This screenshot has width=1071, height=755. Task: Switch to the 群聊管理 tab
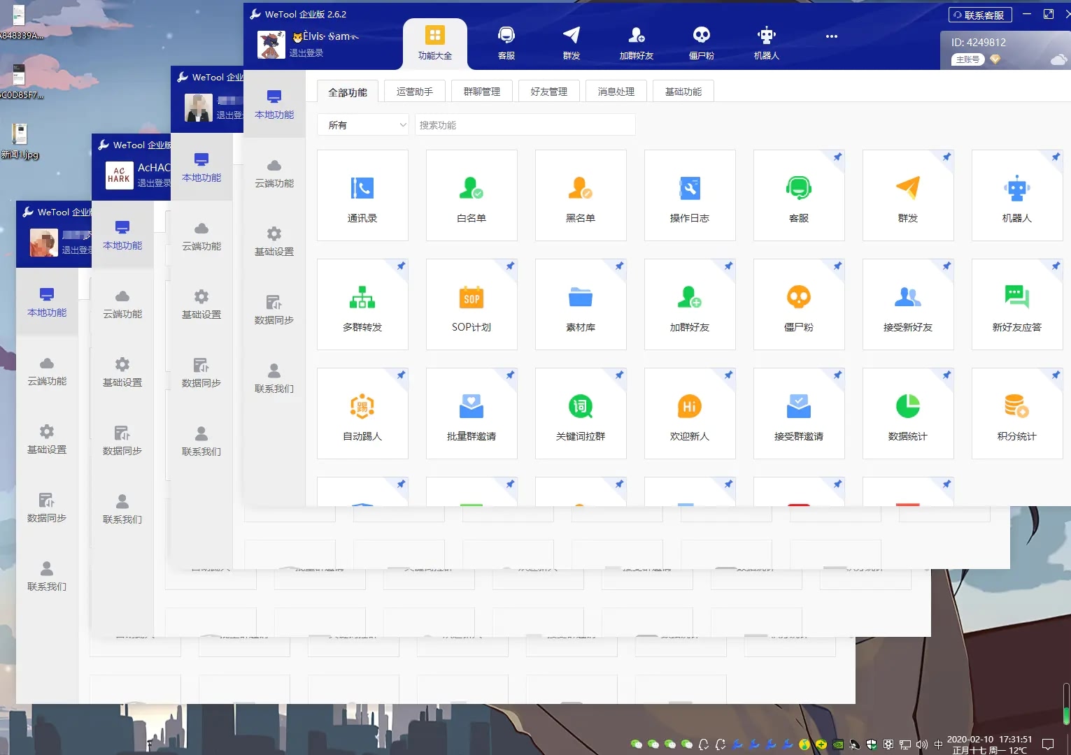(482, 92)
